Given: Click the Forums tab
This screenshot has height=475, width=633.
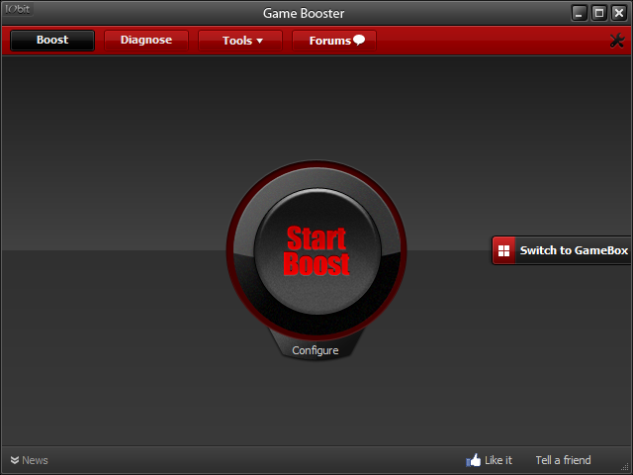Looking at the screenshot, I should point(334,41).
